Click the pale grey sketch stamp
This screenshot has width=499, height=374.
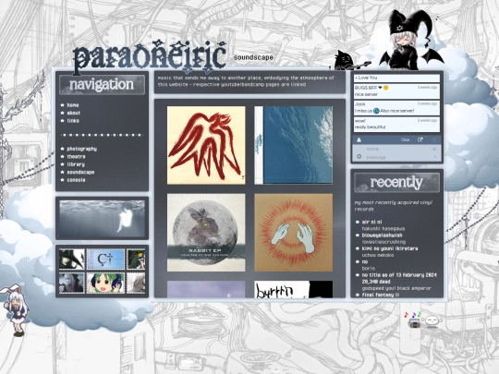(136, 283)
